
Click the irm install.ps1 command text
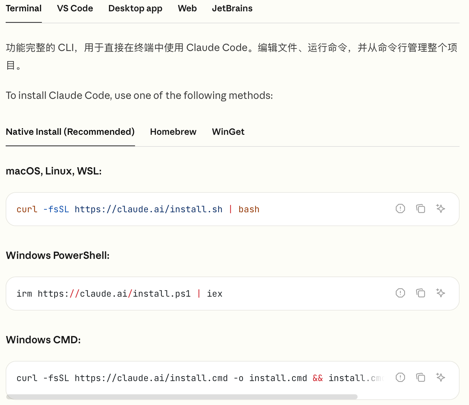[119, 294]
